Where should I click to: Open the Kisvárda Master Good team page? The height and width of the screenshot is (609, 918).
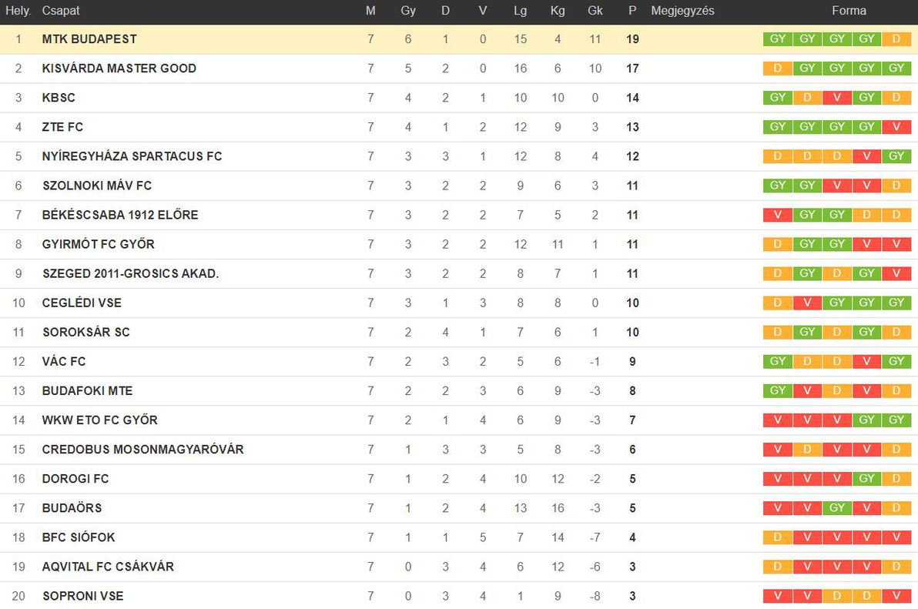[x=119, y=69]
